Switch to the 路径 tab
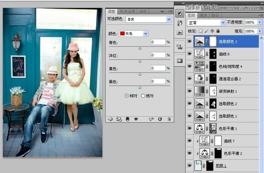Screen dimensions: 264x173 click(x=215, y=15)
